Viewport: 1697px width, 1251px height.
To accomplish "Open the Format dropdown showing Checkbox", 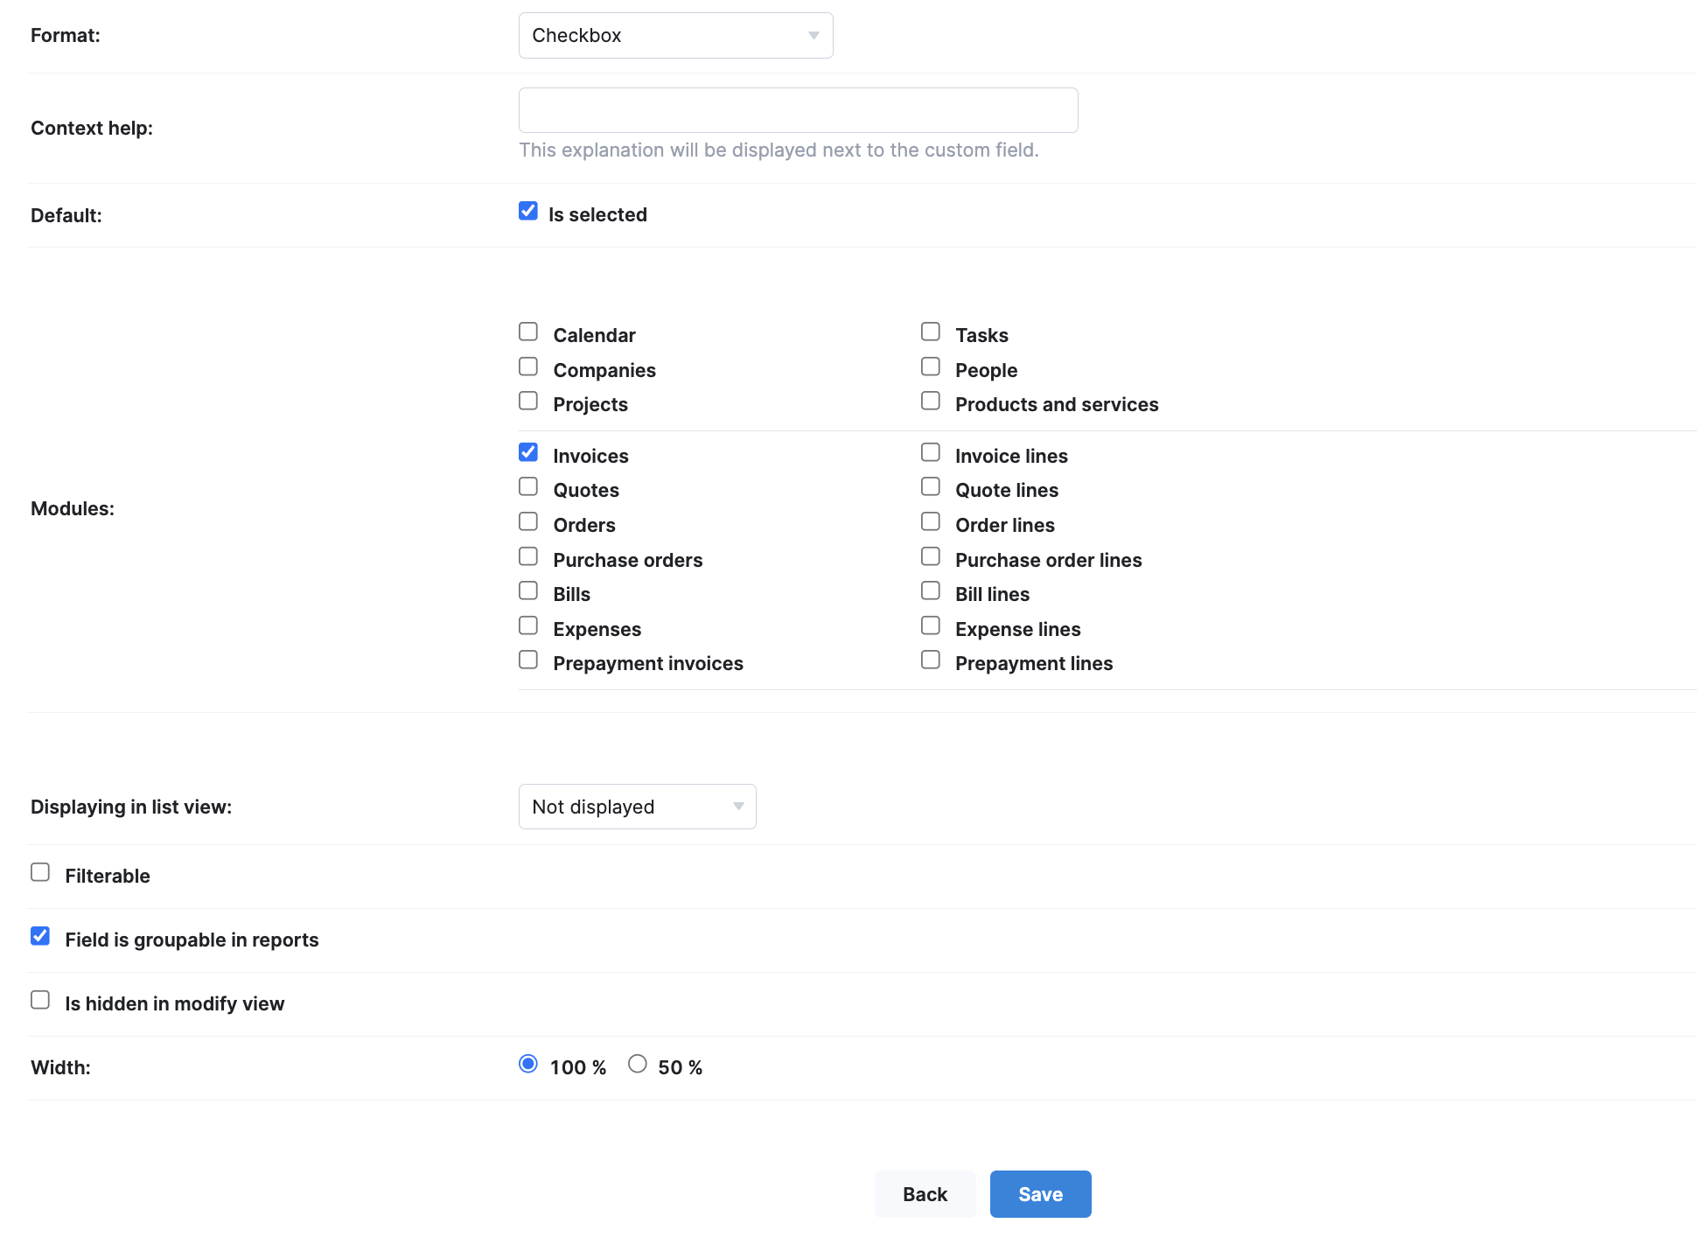I will tap(675, 36).
